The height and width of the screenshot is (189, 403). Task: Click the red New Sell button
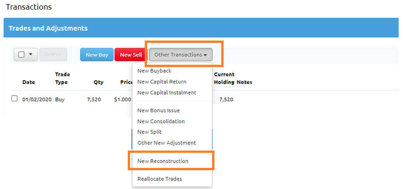(131, 55)
